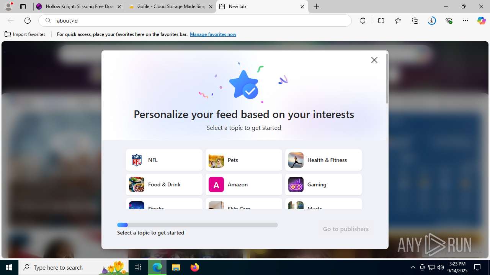Click the browser back arrow

click(11, 21)
